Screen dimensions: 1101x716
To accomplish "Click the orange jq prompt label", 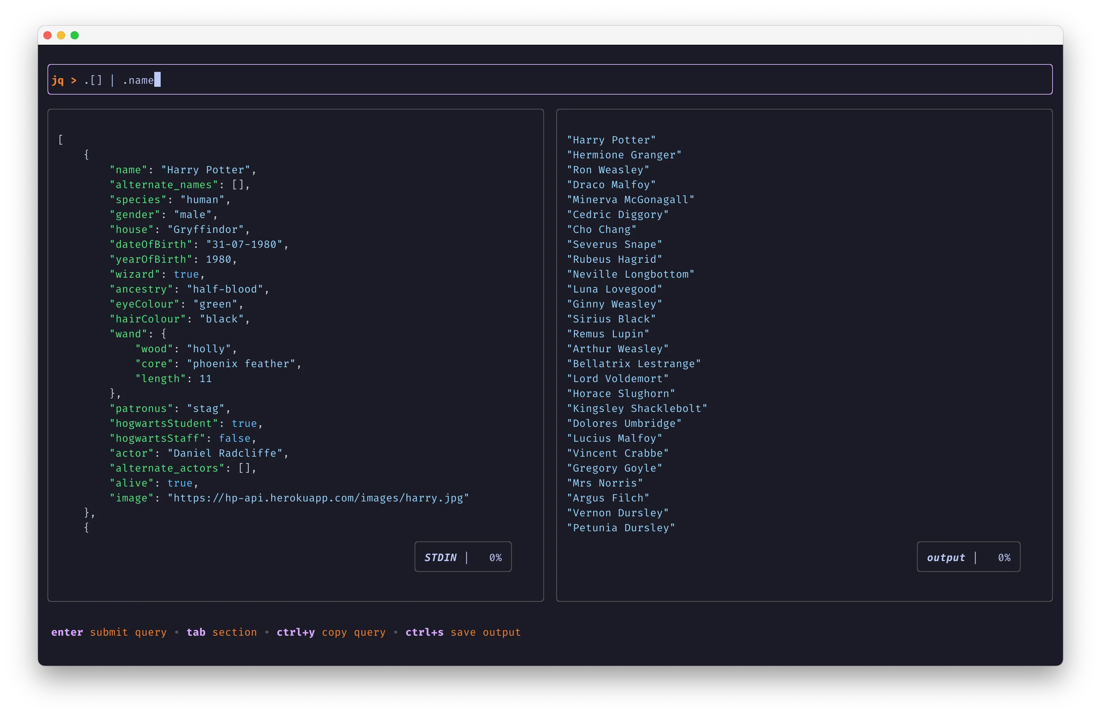I will (58, 80).
